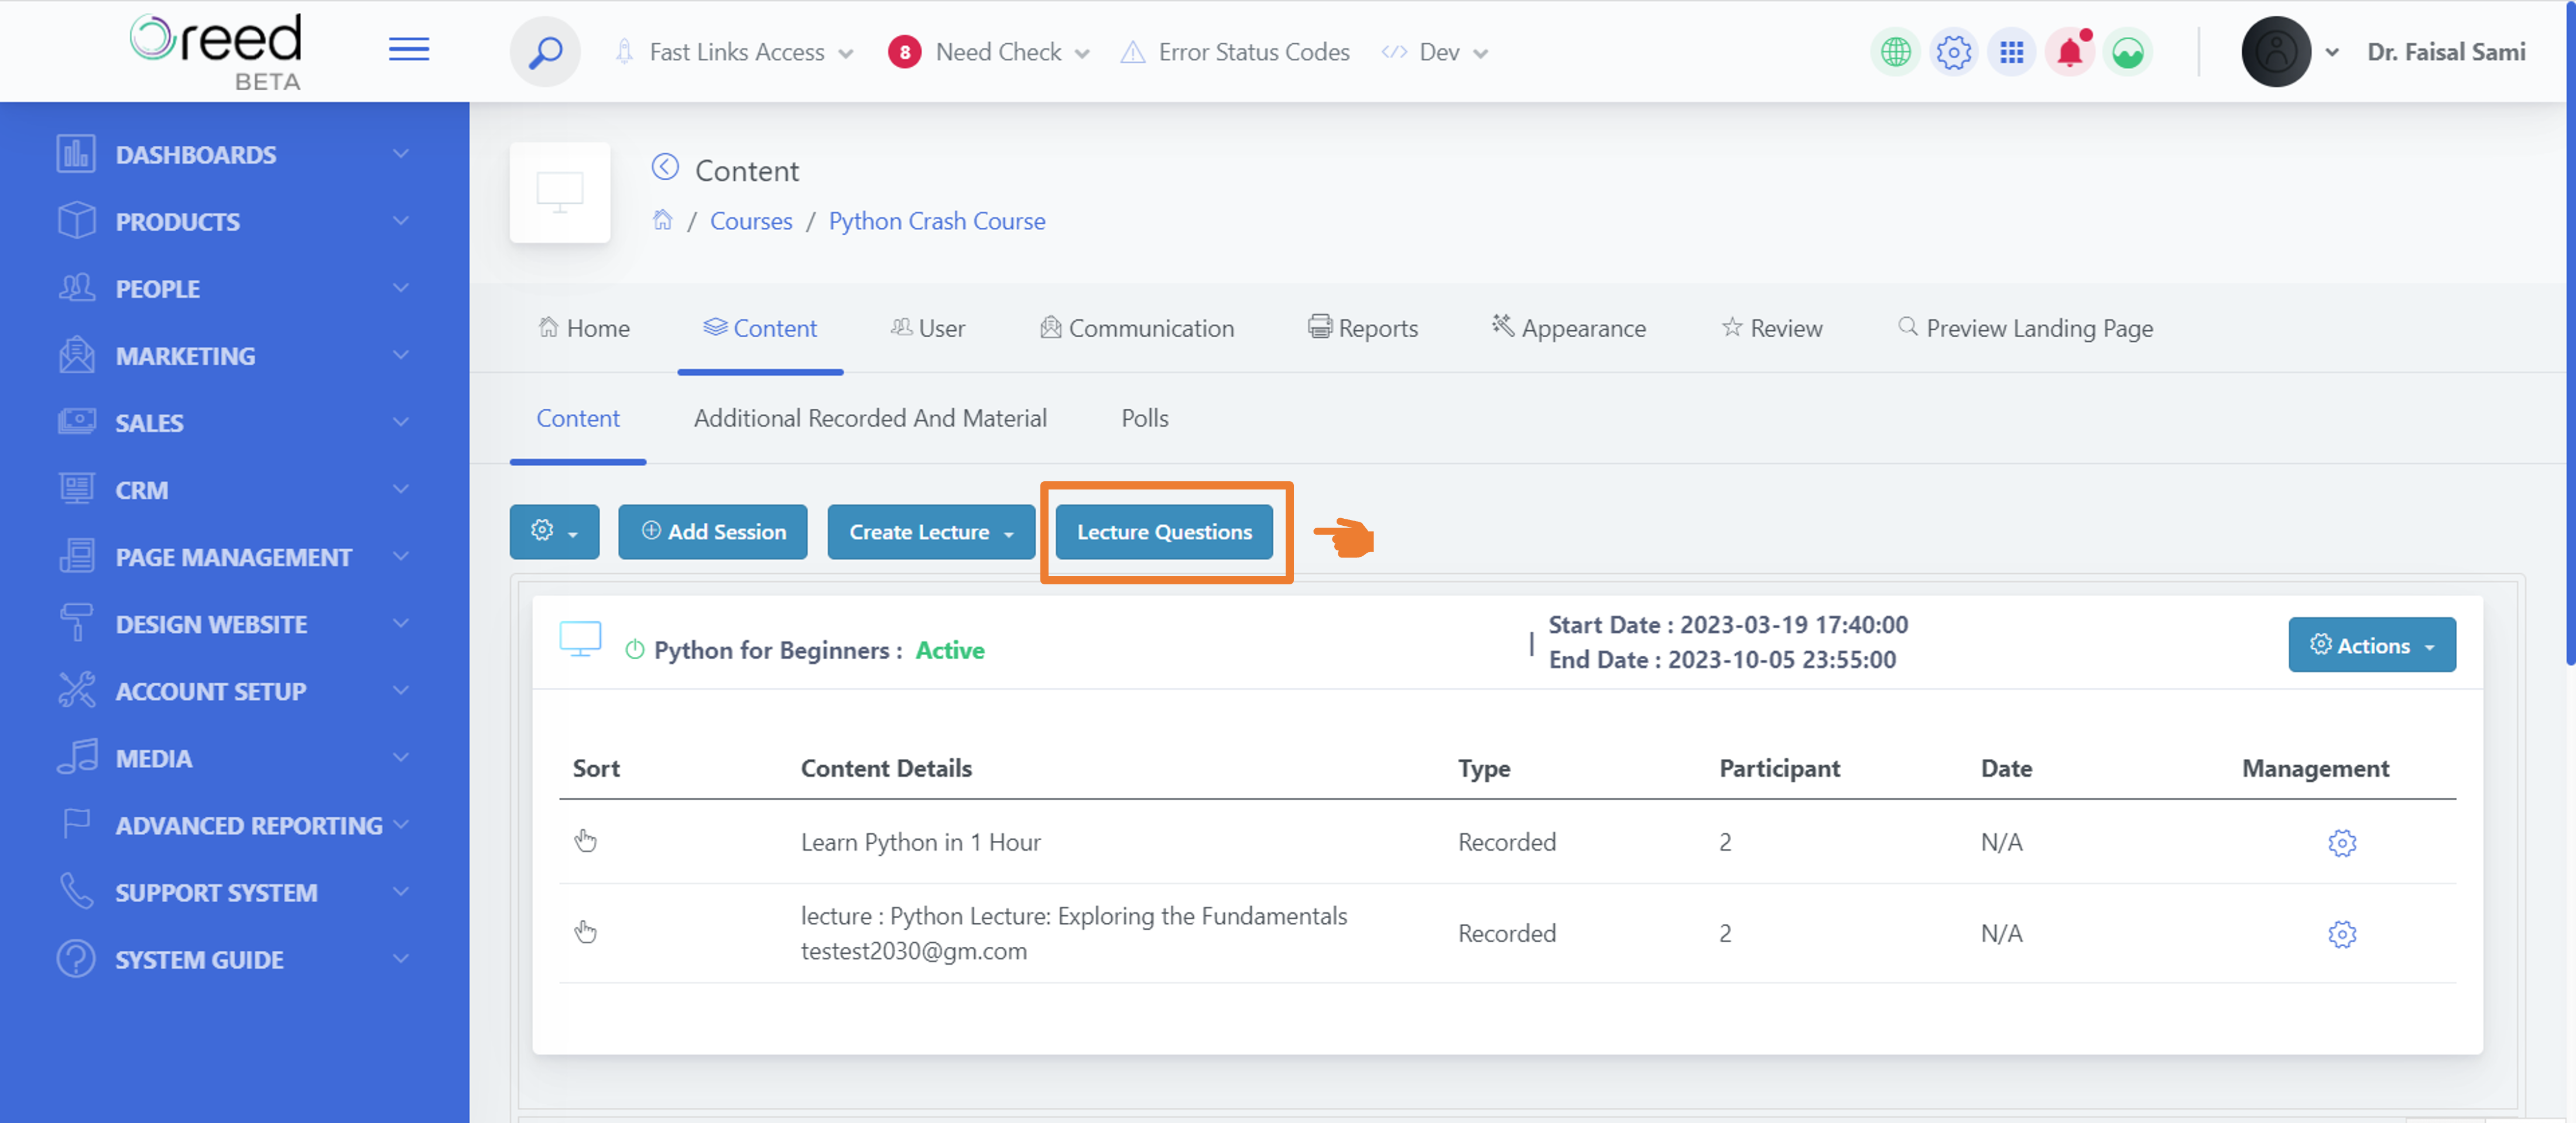Click the Support System phone icon
2576x1123 pixels.
point(76,891)
